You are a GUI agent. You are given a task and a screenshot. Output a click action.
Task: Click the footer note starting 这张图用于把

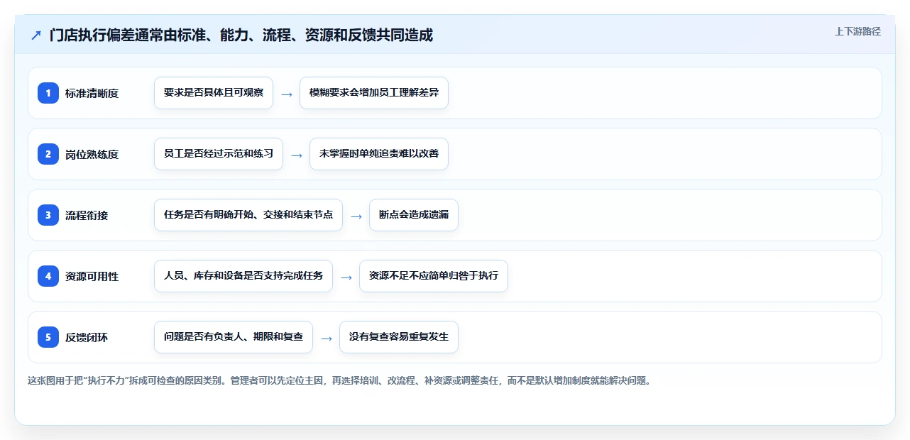[x=339, y=380]
